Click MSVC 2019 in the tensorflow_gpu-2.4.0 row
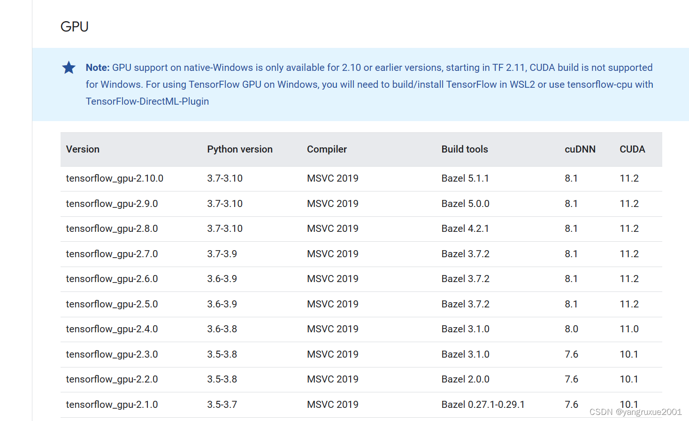This screenshot has width=689, height=421. (332, 329)
